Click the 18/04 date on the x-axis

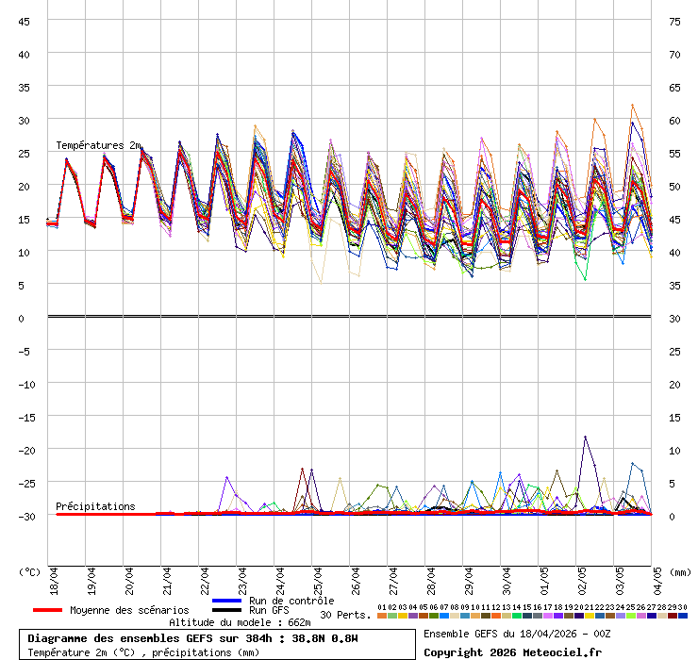coord(53,576)
